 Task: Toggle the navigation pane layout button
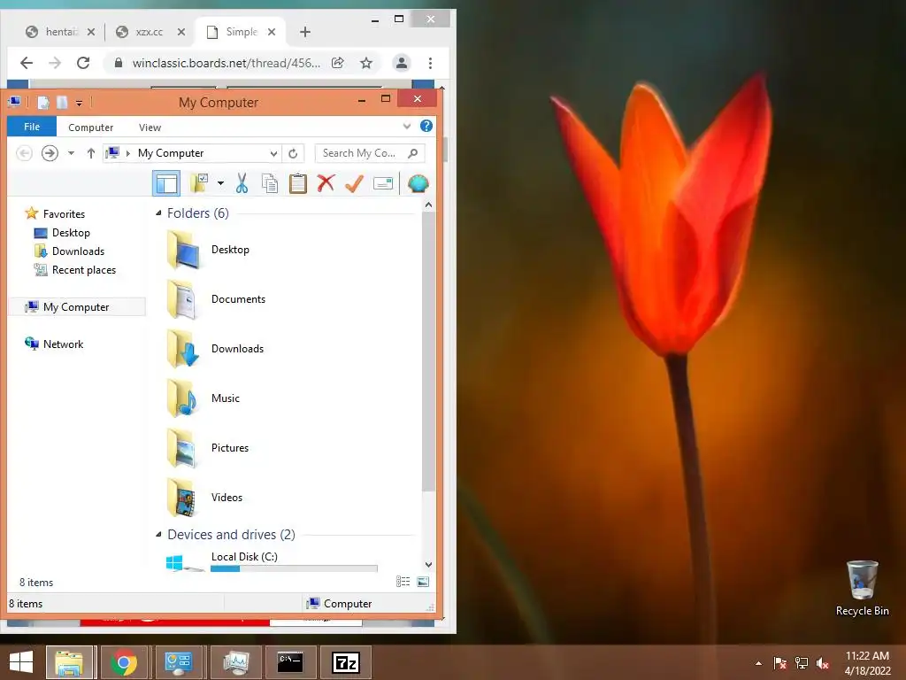point(166,184)
